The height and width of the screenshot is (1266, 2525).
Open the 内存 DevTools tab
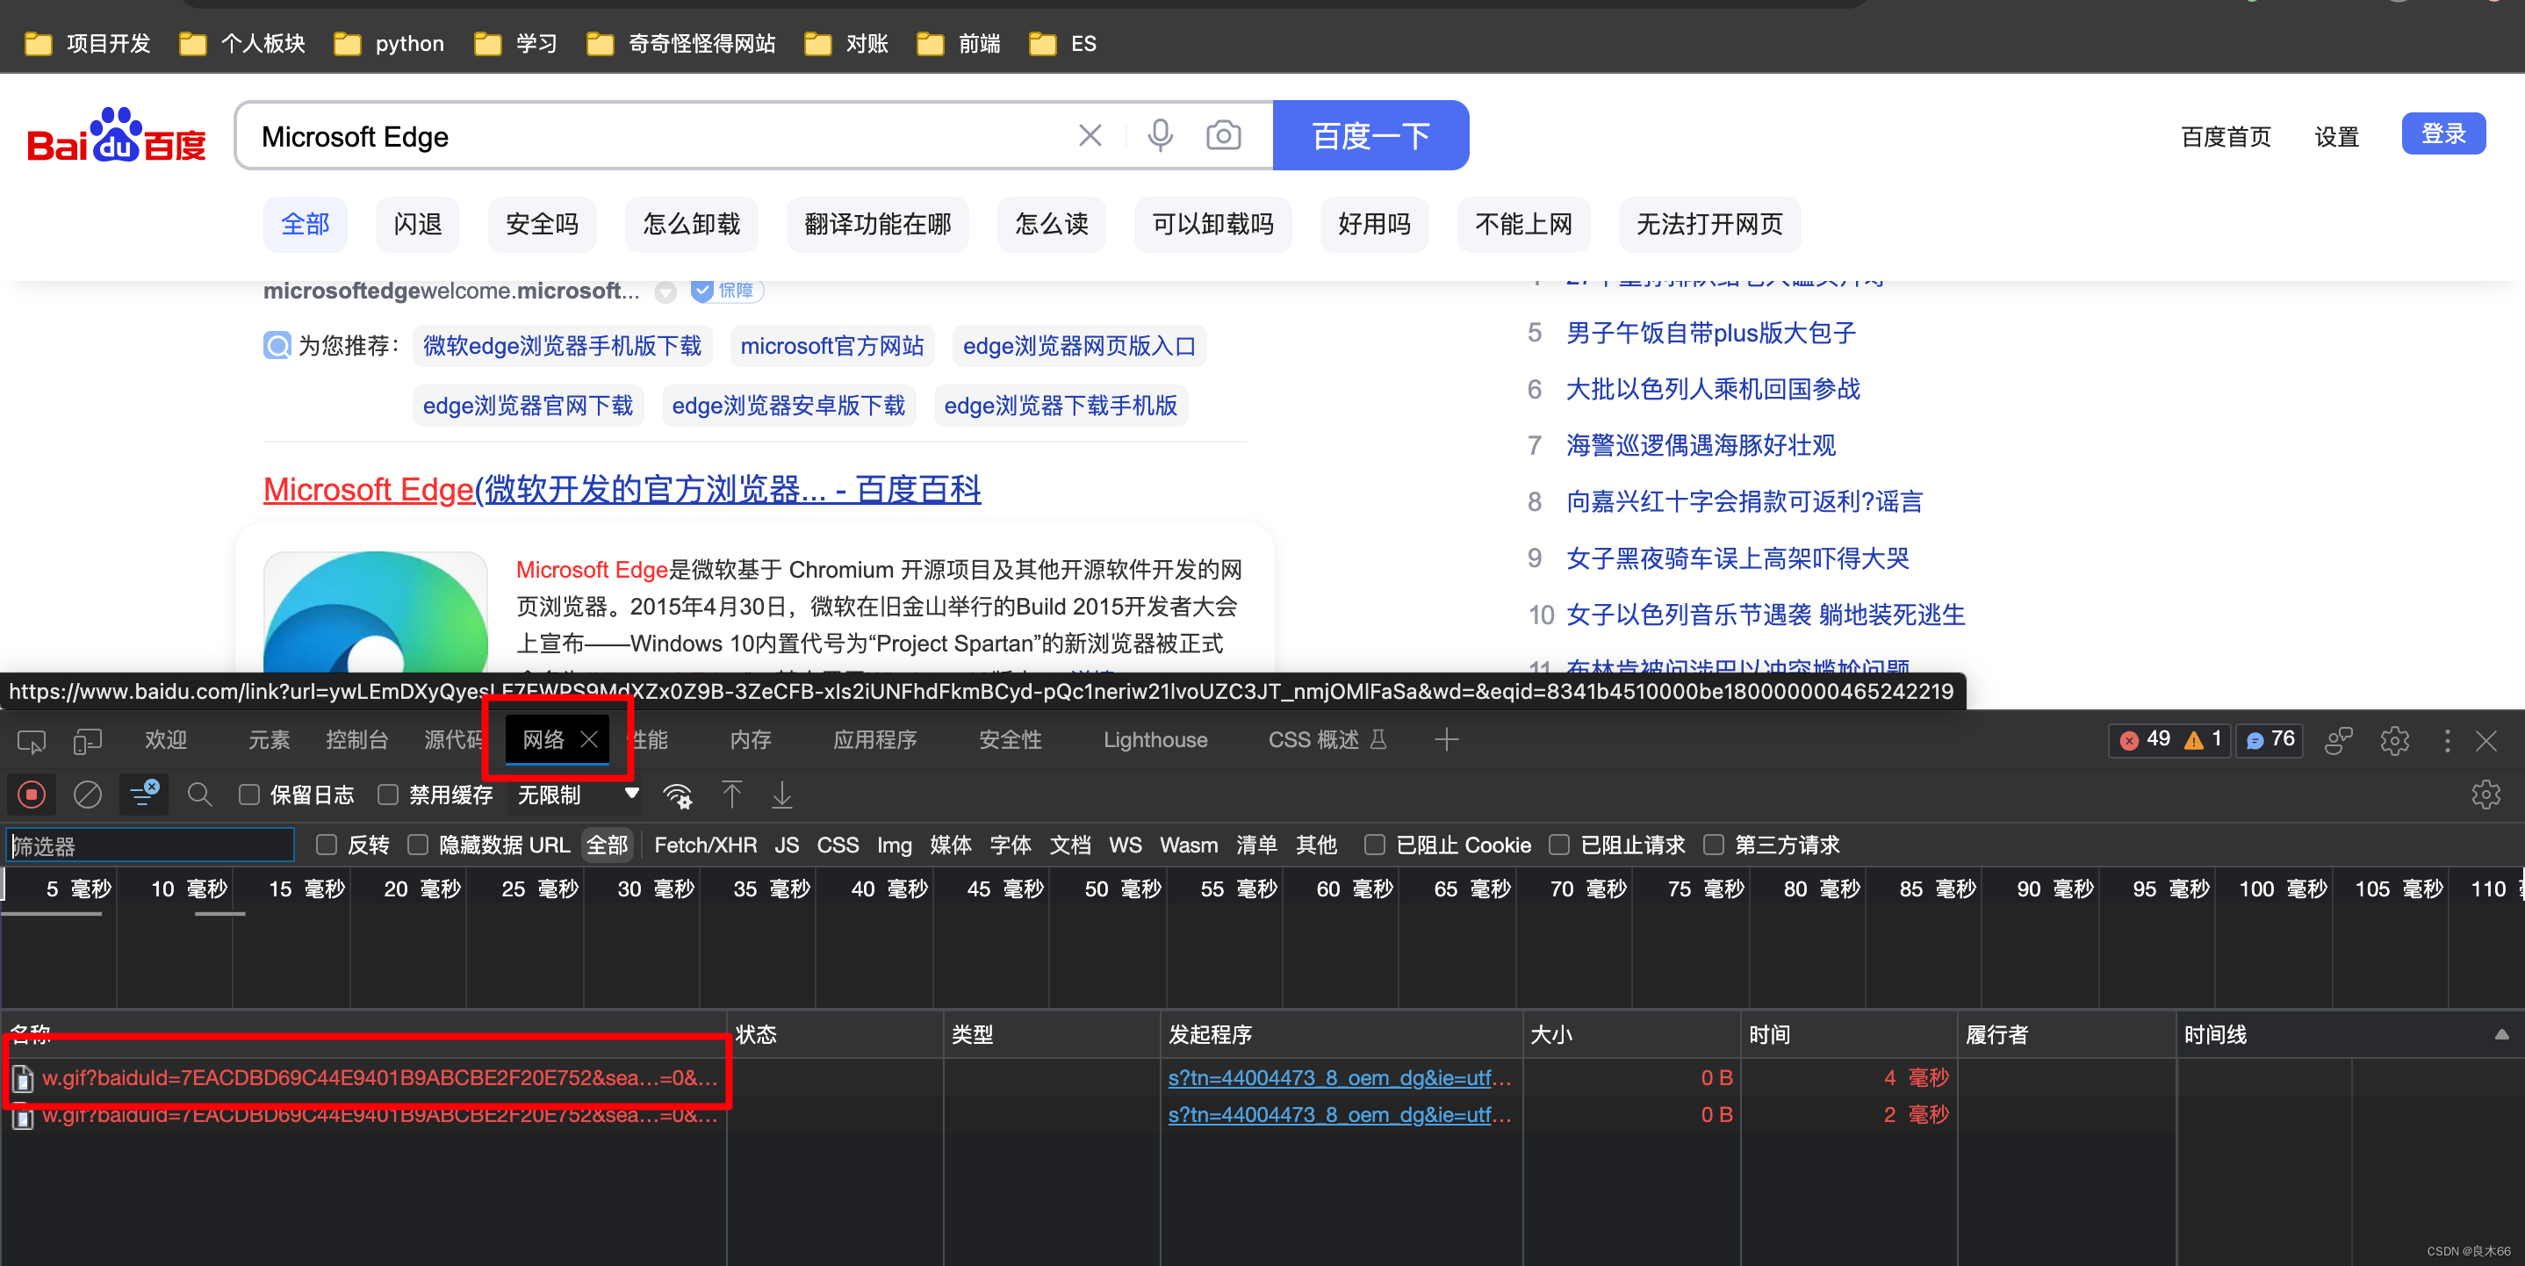750,740
